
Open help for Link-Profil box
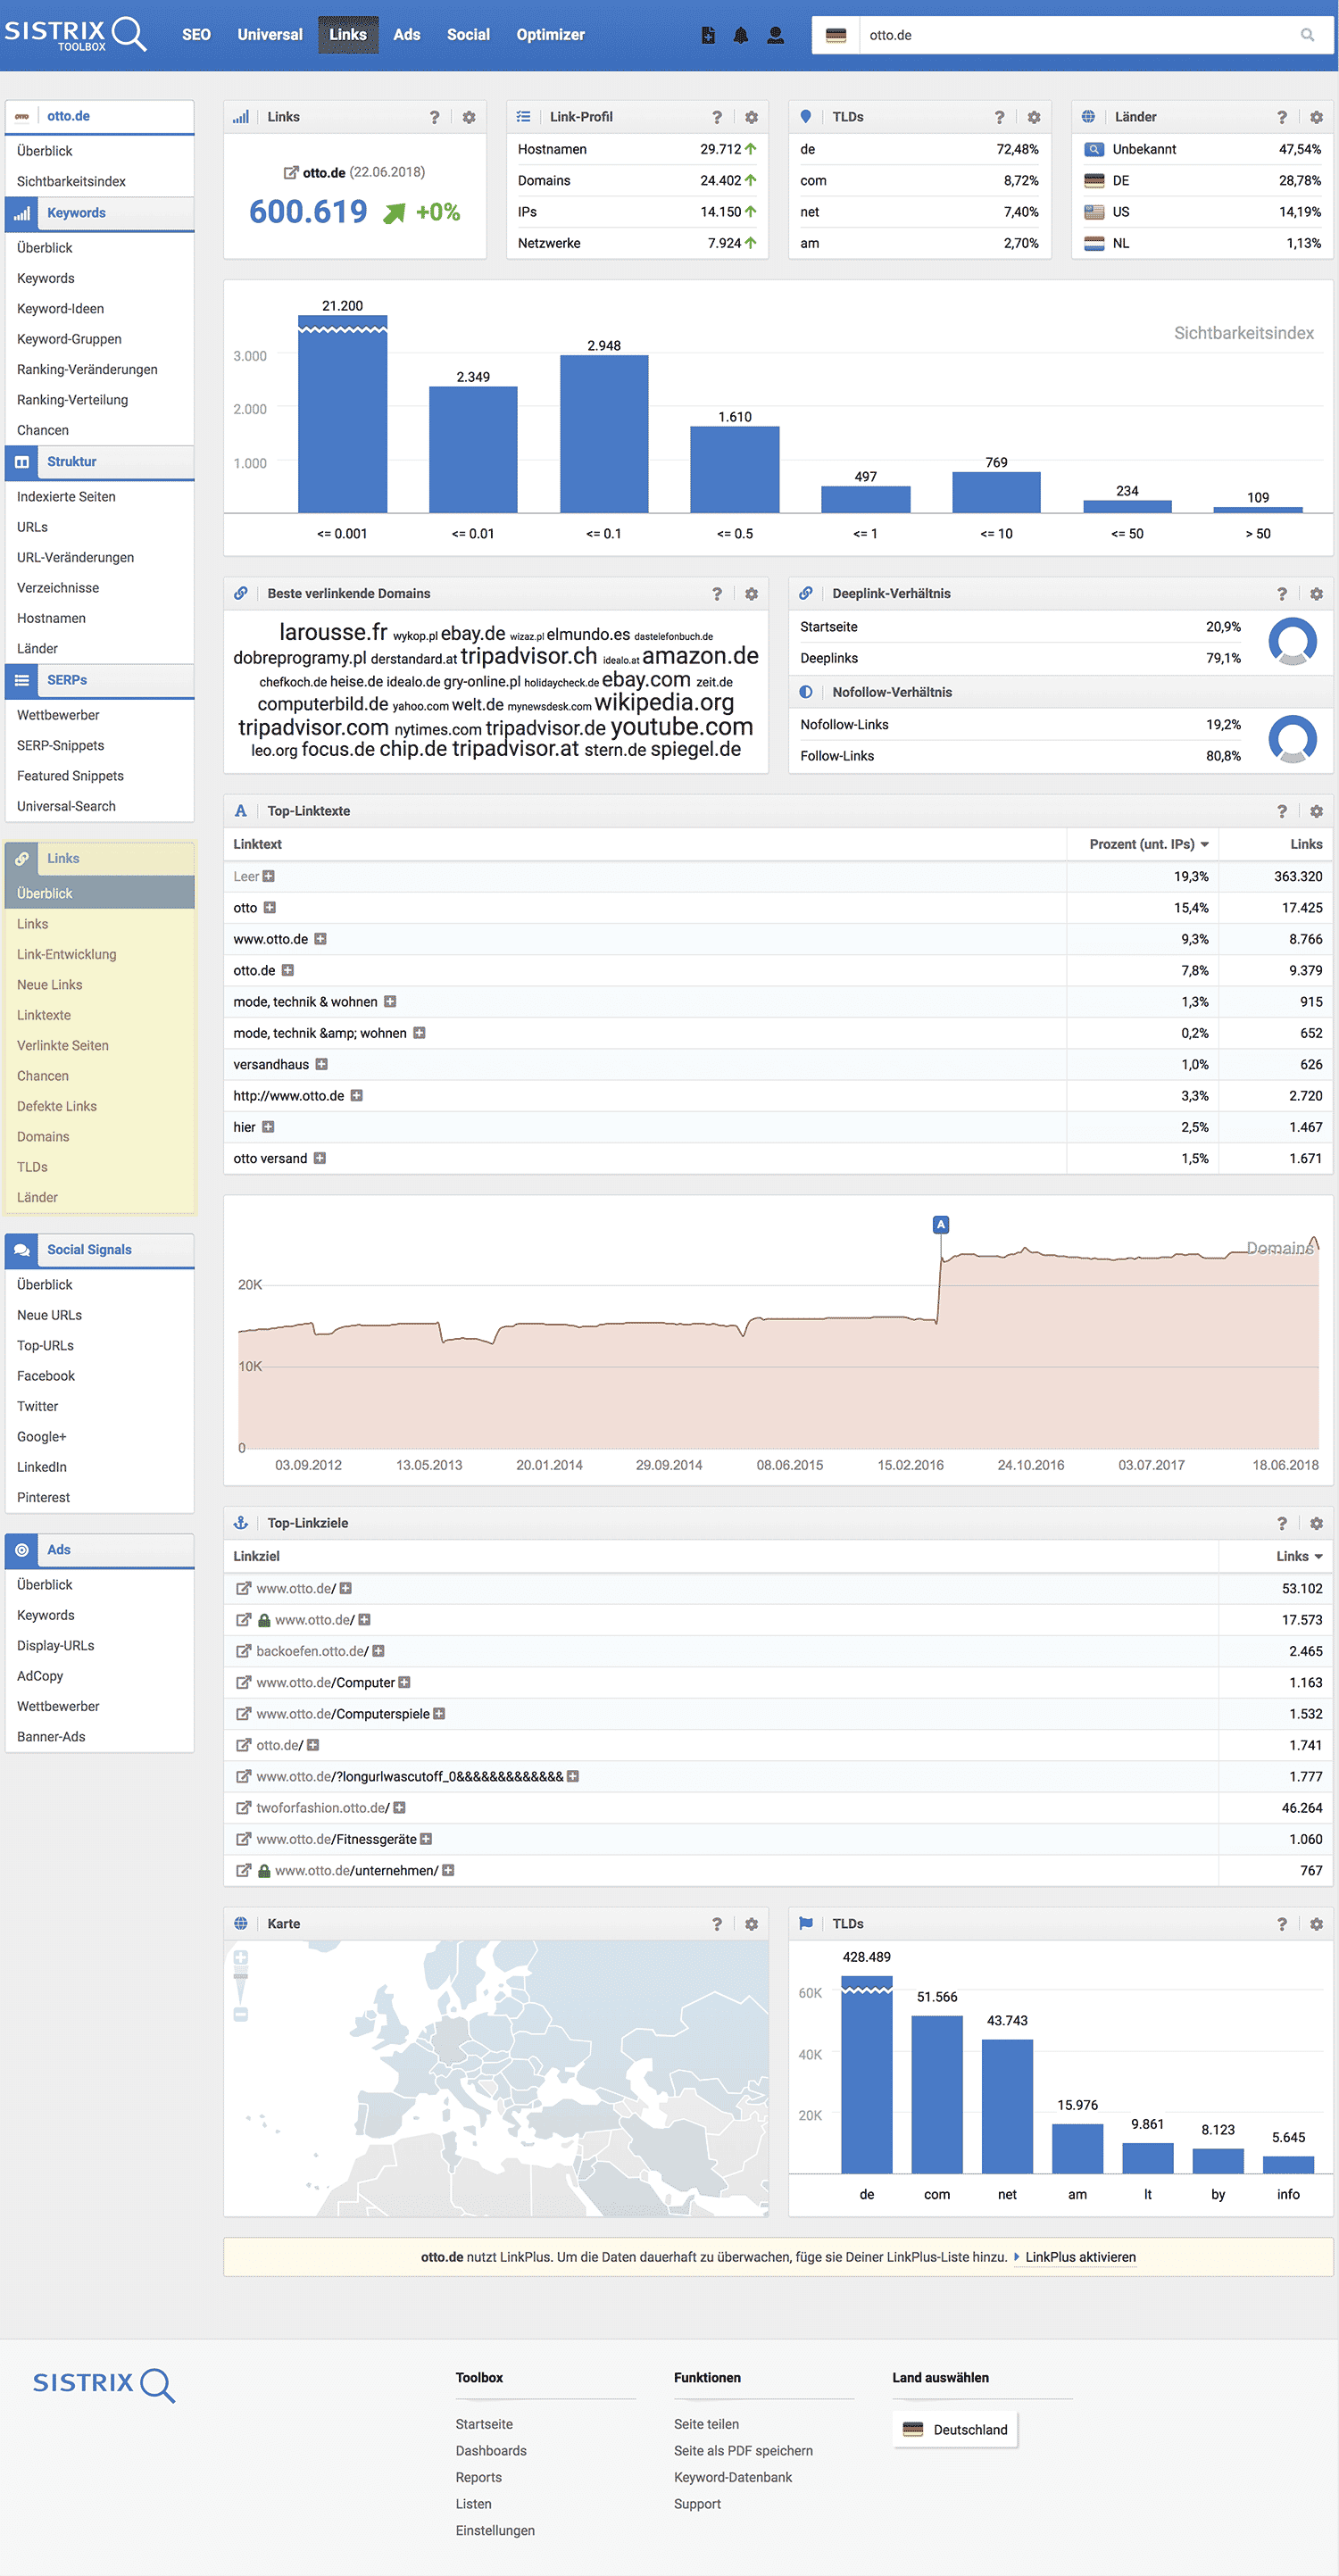[717, 117]
